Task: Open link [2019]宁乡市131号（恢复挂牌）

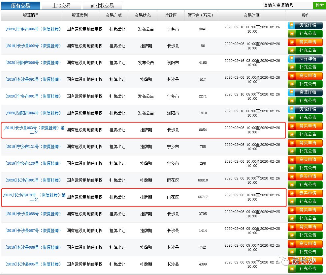Action: [x=33, y=147]
